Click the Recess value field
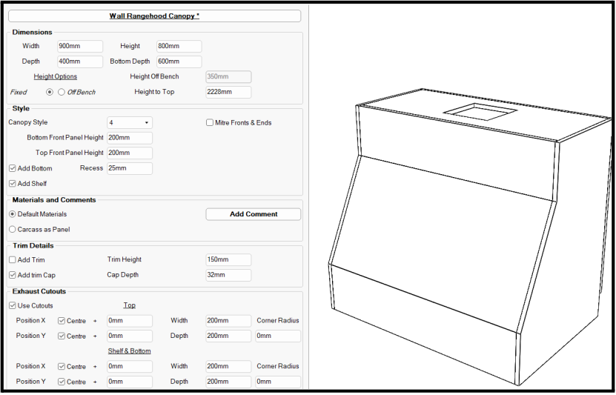Viewport: 616px width, 395px height. tap(130, 169)
